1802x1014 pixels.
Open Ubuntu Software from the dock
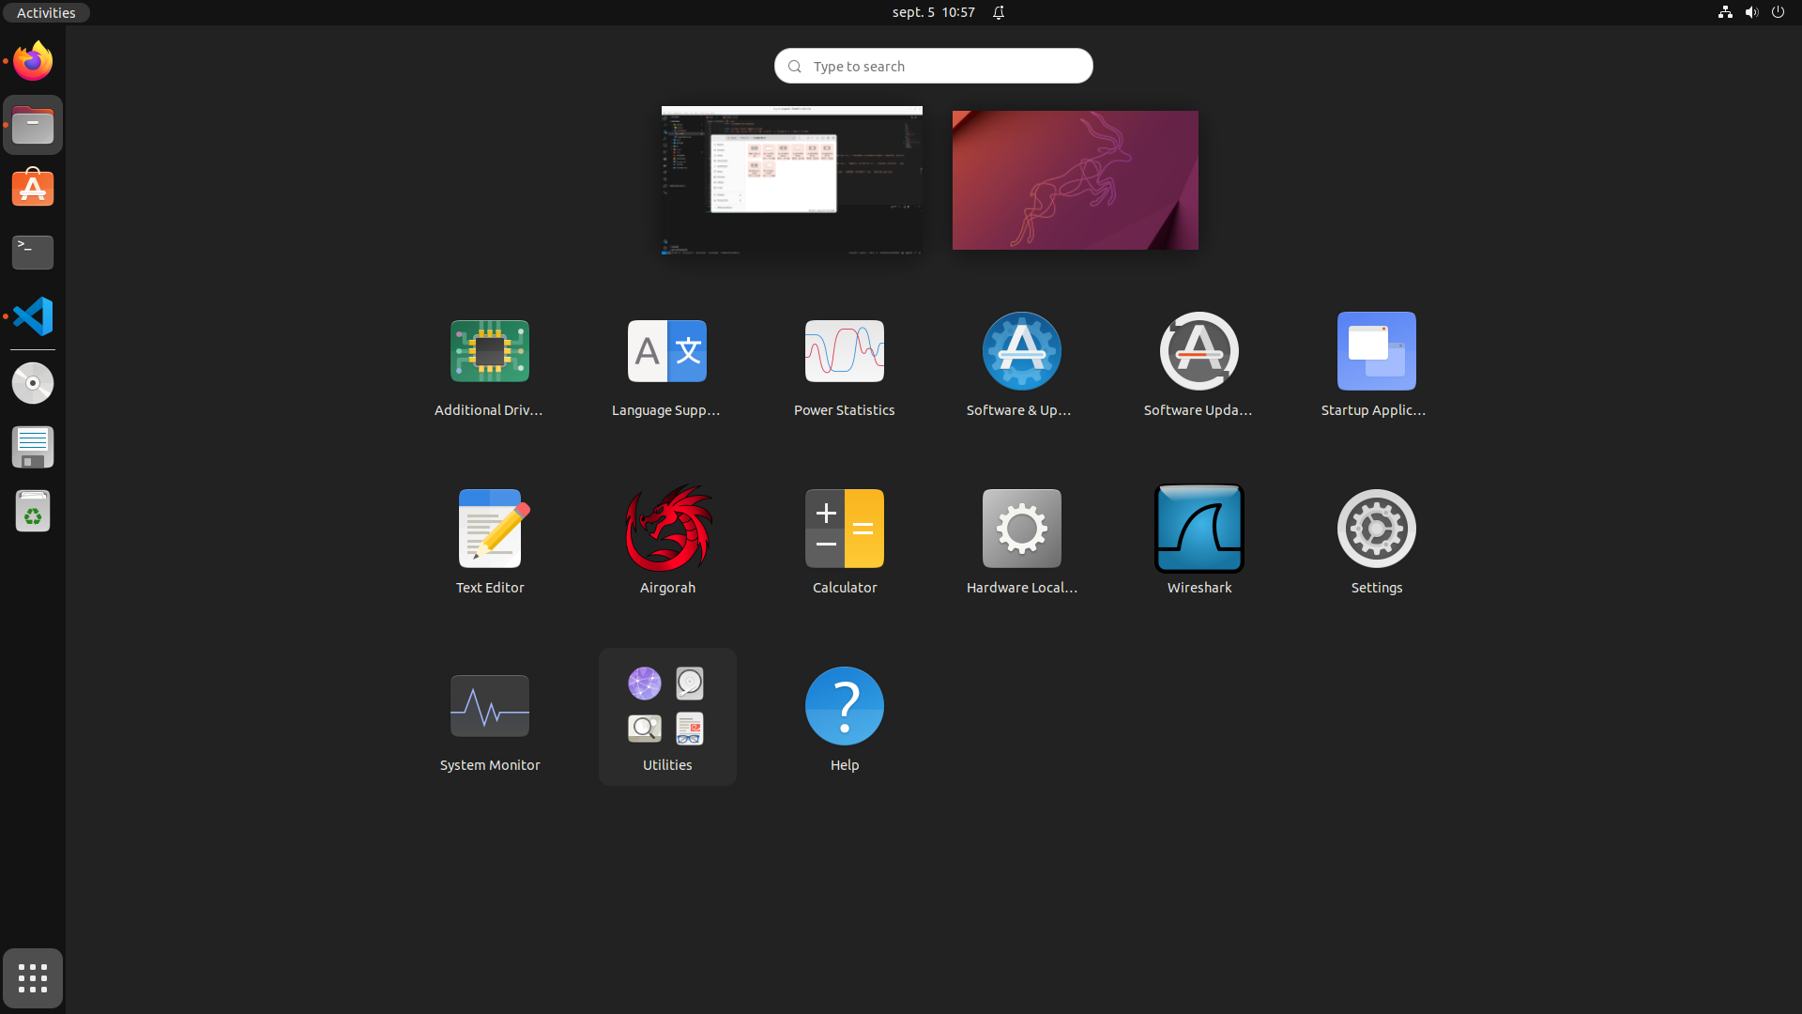coord(33,189)
